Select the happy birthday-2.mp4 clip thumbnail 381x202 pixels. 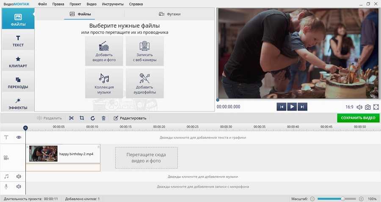(x=43, y=154)
